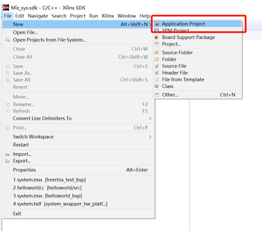Image resolution: width=262 pixels, height=231 pixels.
Task: Click the Print icon
Action: (x=8, y=128)
